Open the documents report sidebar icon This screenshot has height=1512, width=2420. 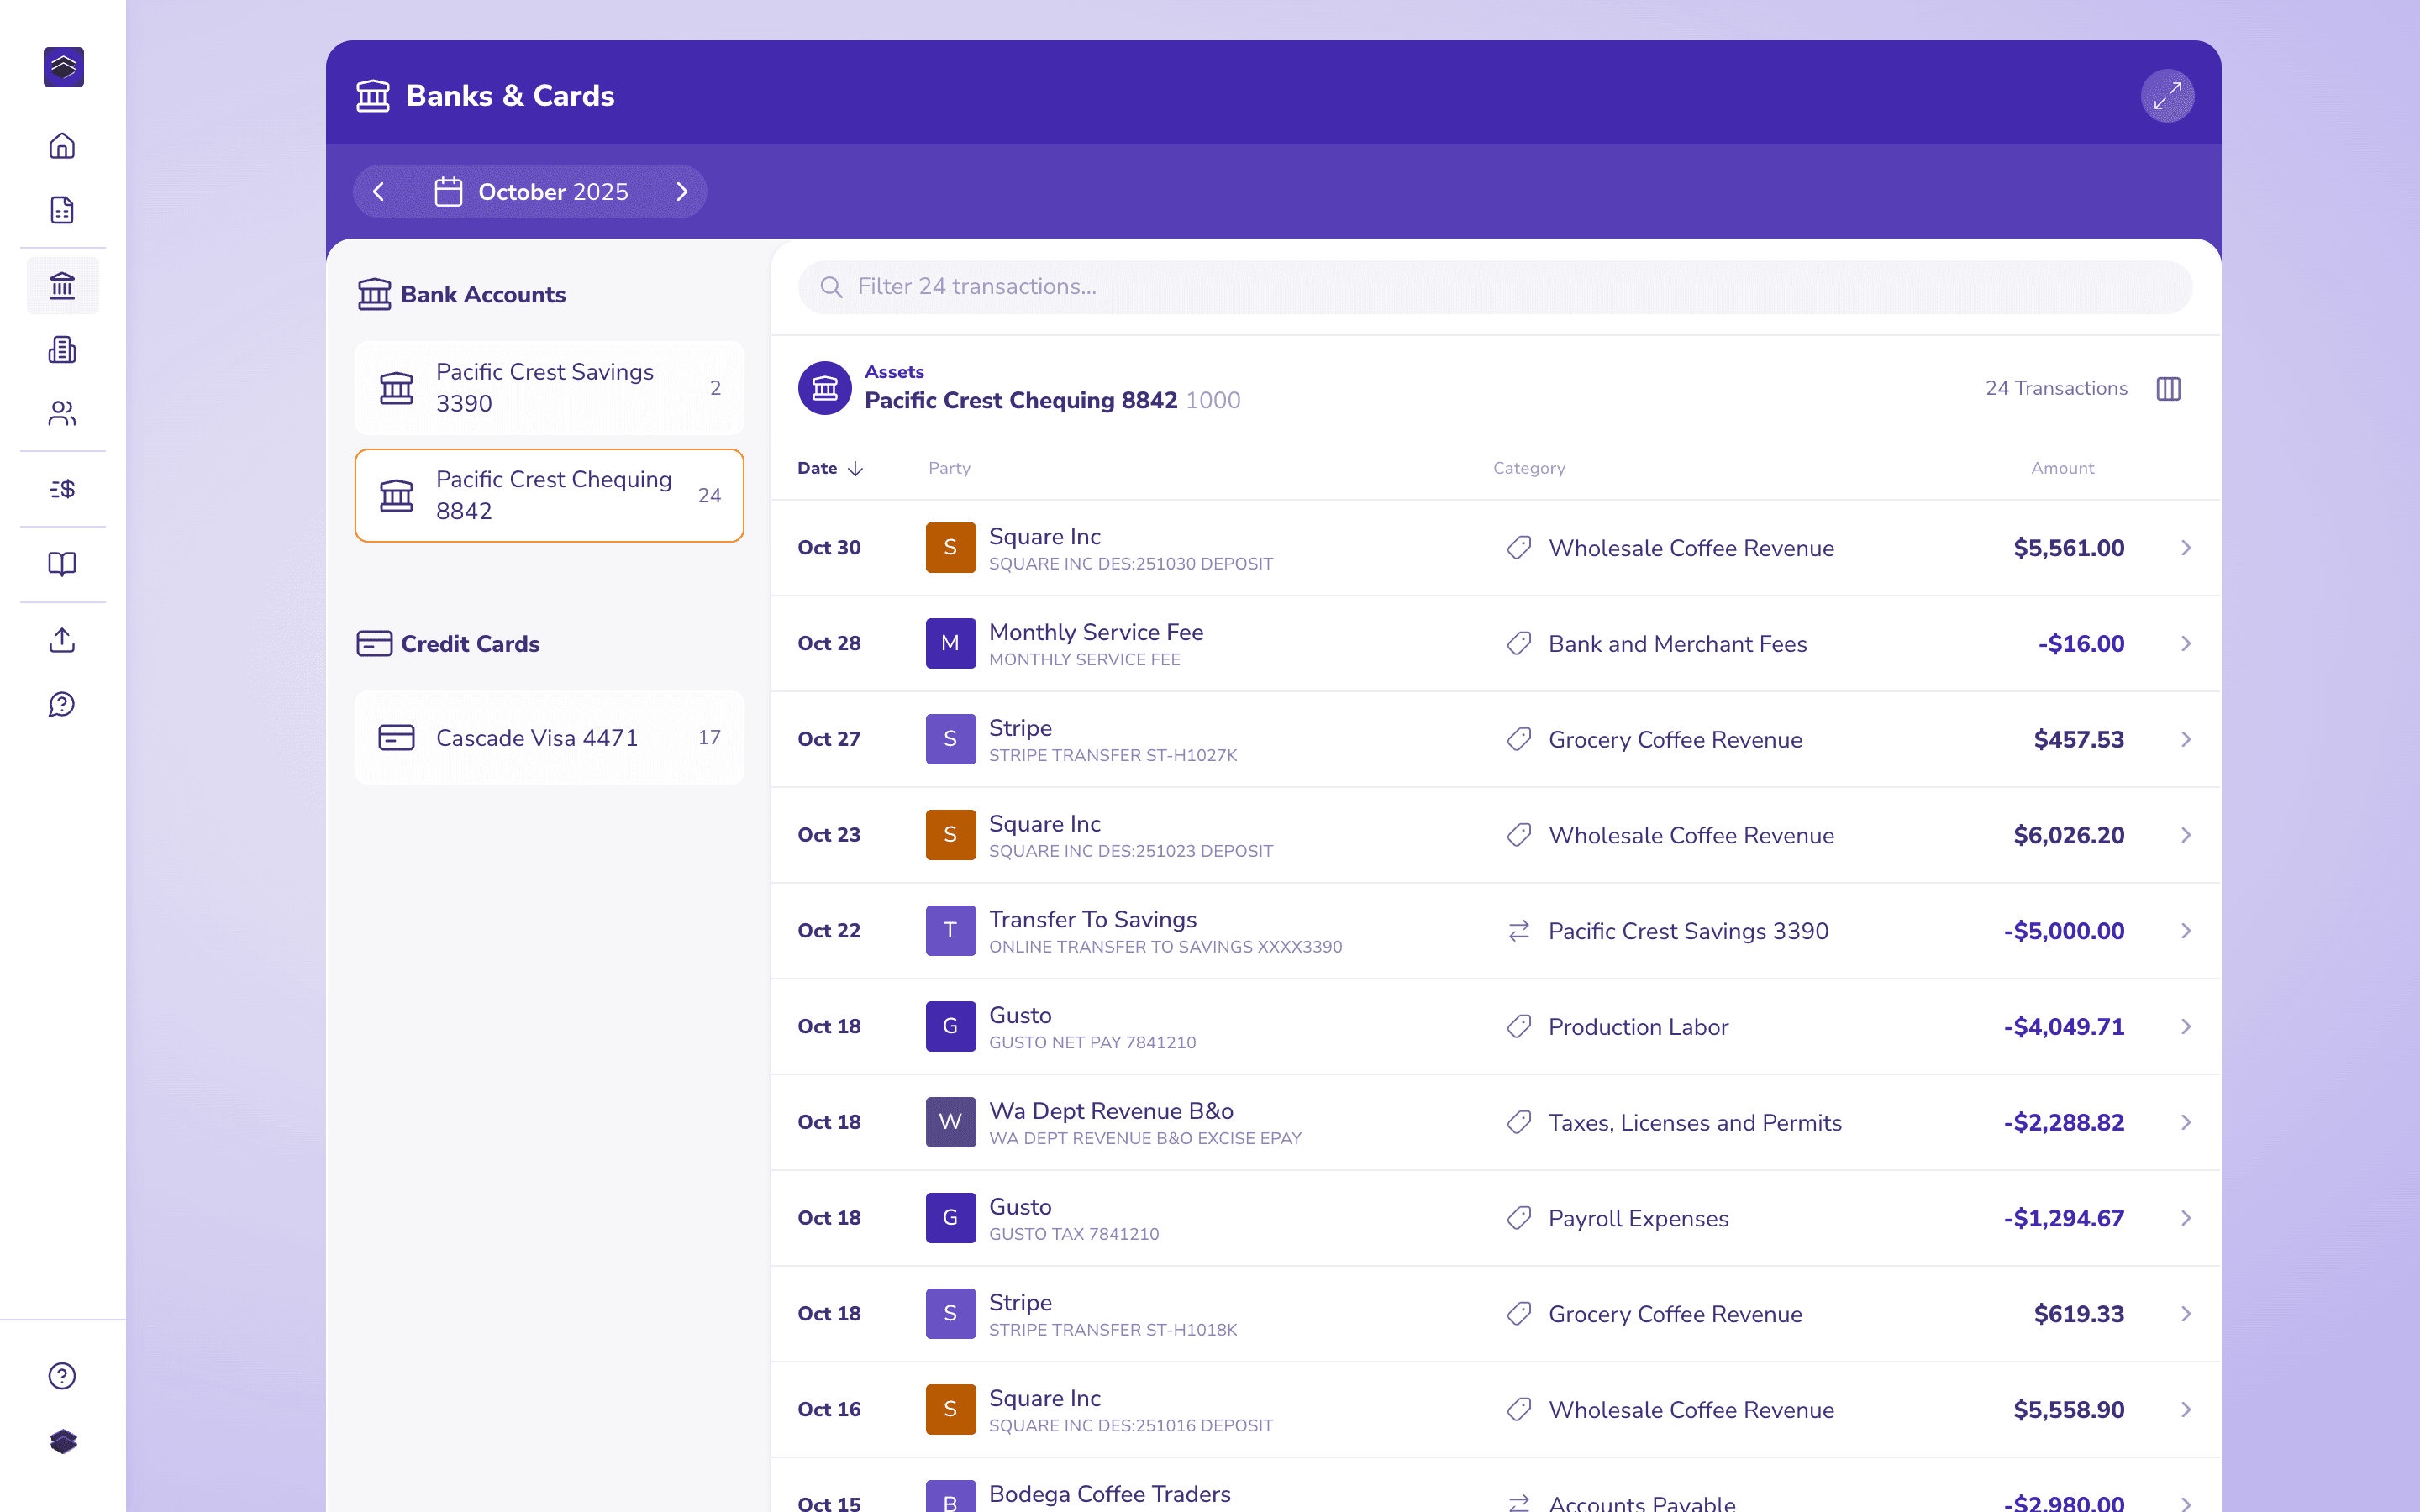(x=62, y=210)
